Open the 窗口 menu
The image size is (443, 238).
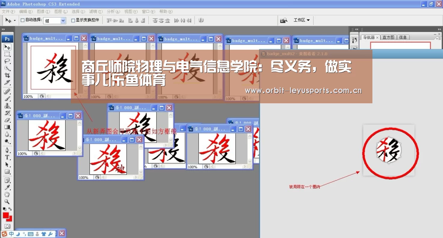148,11
